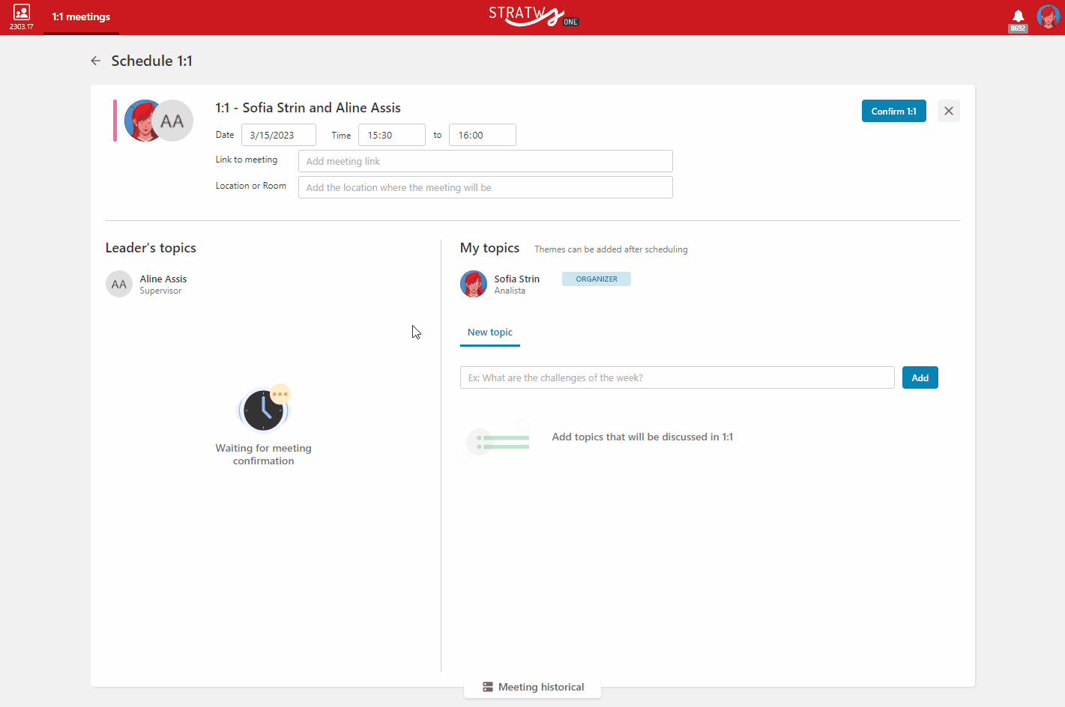This screenshot has height=707, width=1065.
Task: Focus the topic input field
Action: click(678, 377)
